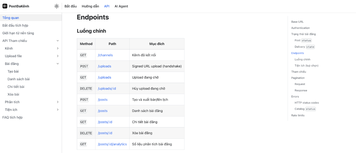
Task: Jump to Response in contents
Action: [x=301, y=90]
